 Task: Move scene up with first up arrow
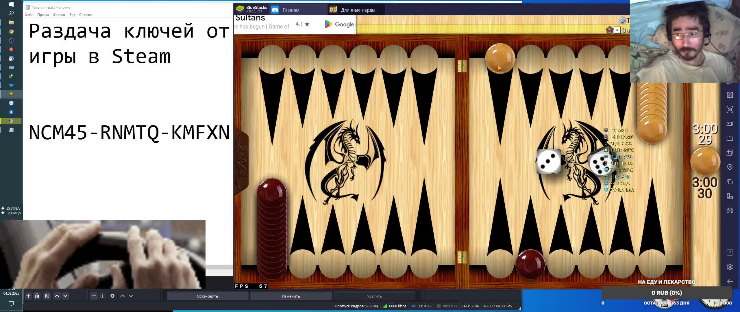coord(57,296)
